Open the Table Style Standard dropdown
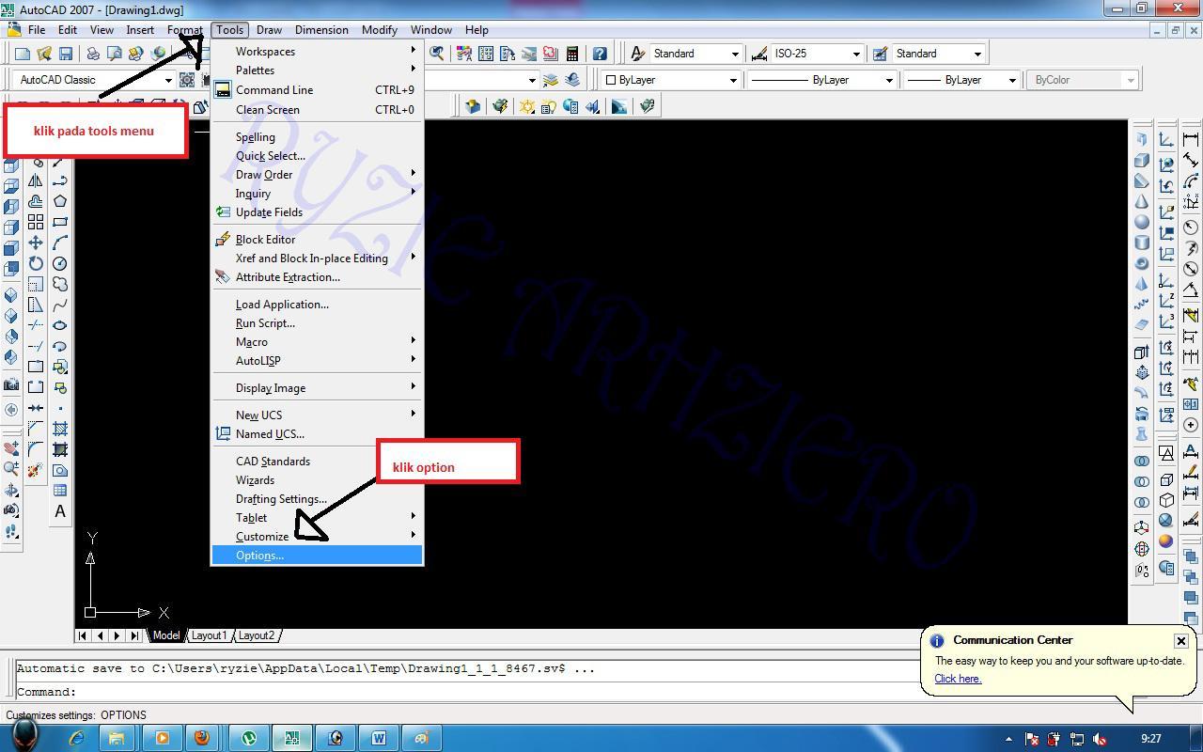The image size is (1203, 752). pos(938,54)
